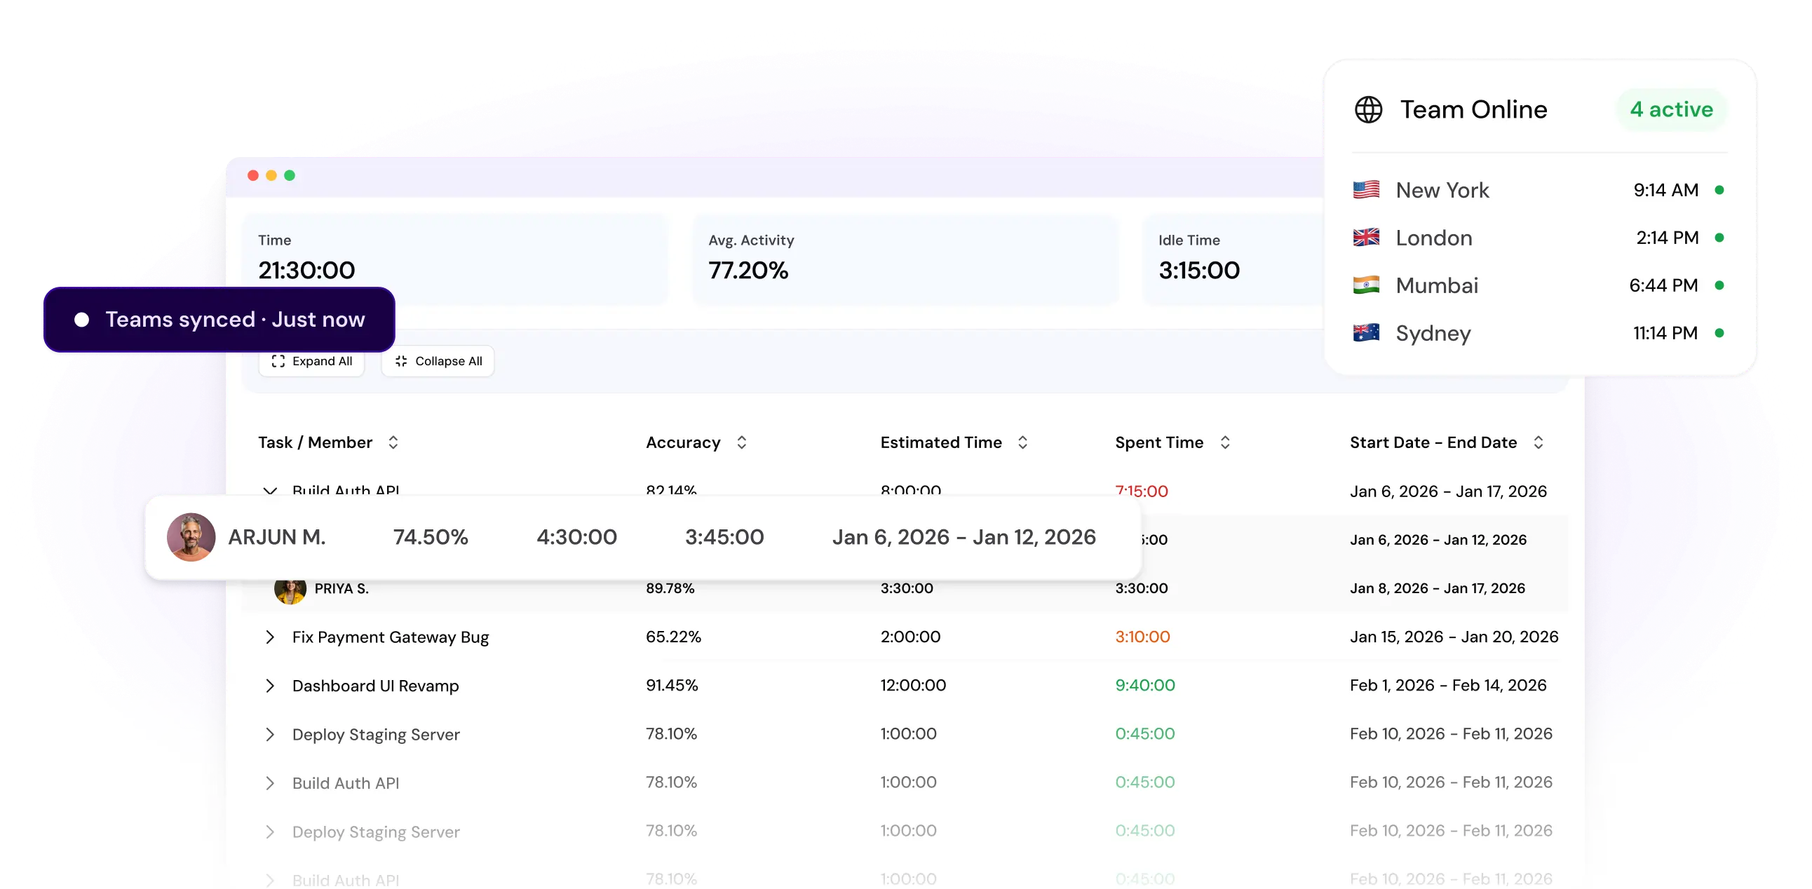Click the Idle Time 3:15:00 card
Screen dimensions: 1812x889
pos(1234,259)
